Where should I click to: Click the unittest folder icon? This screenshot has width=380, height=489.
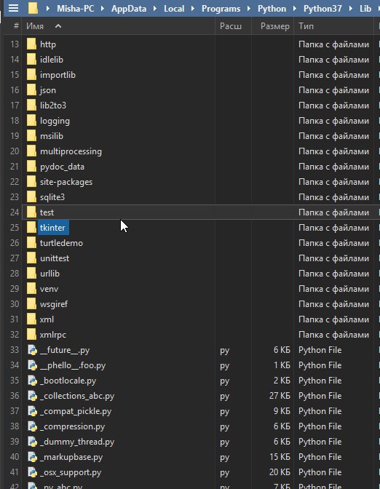coord(31,258)
